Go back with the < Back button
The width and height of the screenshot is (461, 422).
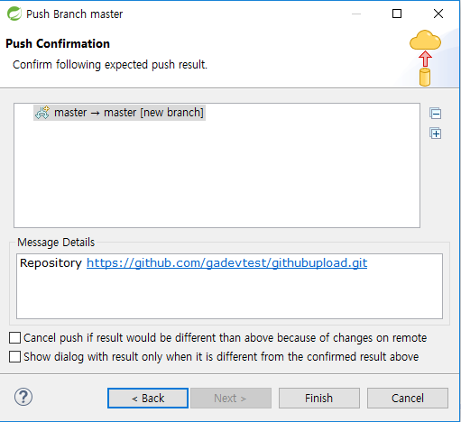148,398
